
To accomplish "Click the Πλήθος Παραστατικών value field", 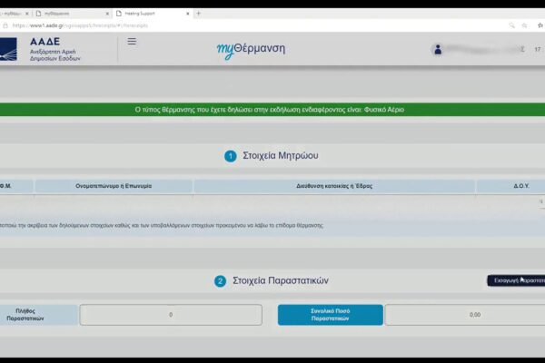I will pos(171,315).
